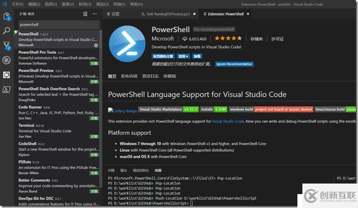The image size is (358, 208).
Task: Click in the extensions search box with powershell
Action: pos(59,24)
